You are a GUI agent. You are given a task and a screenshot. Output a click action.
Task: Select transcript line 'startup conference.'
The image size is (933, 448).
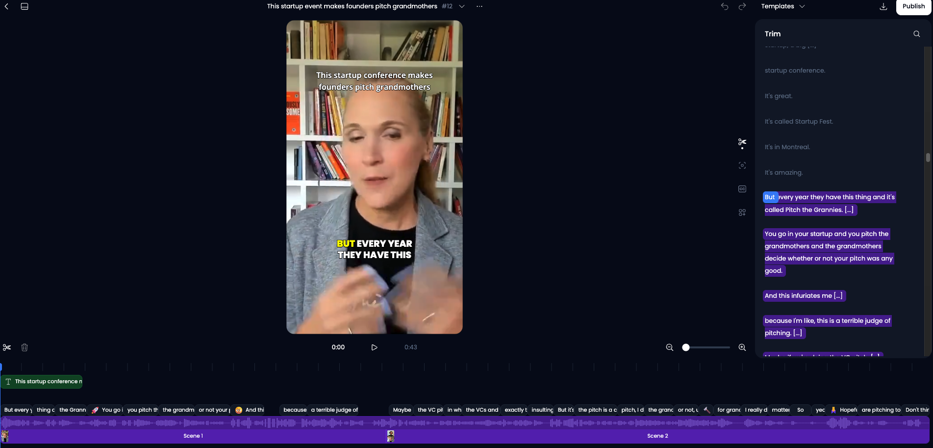(x=795, y=71)
